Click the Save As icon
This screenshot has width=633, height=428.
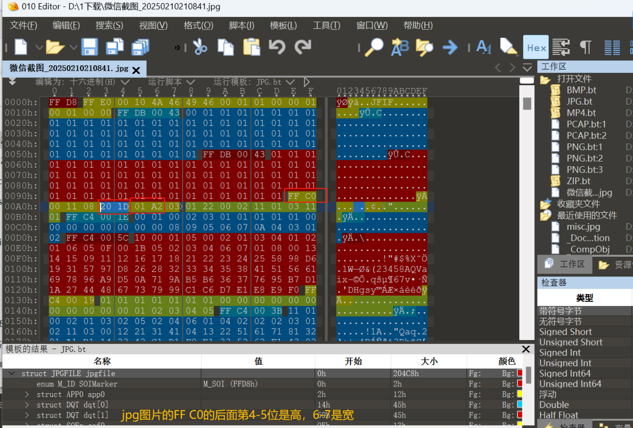point(115,47)
